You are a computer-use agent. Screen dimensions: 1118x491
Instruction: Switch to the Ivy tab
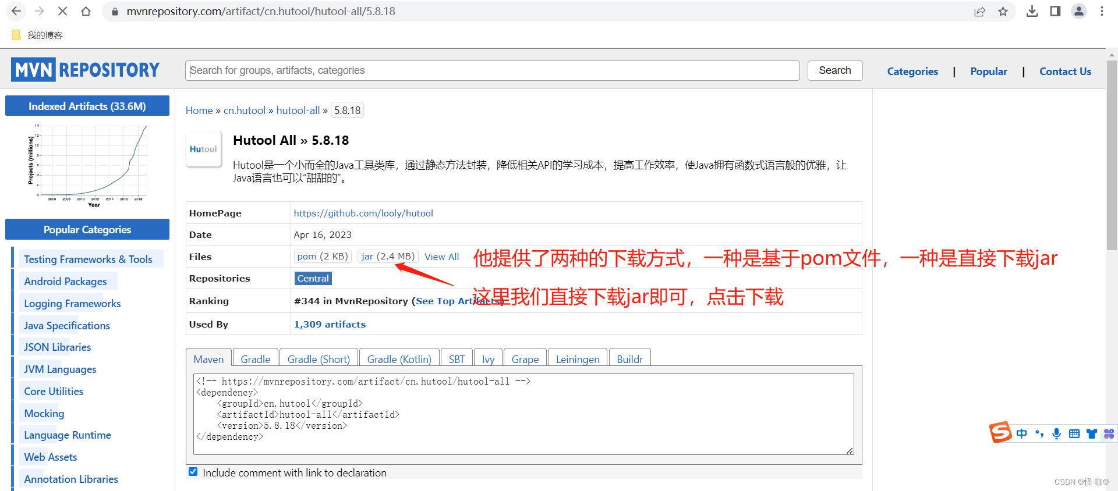[489, 359]
